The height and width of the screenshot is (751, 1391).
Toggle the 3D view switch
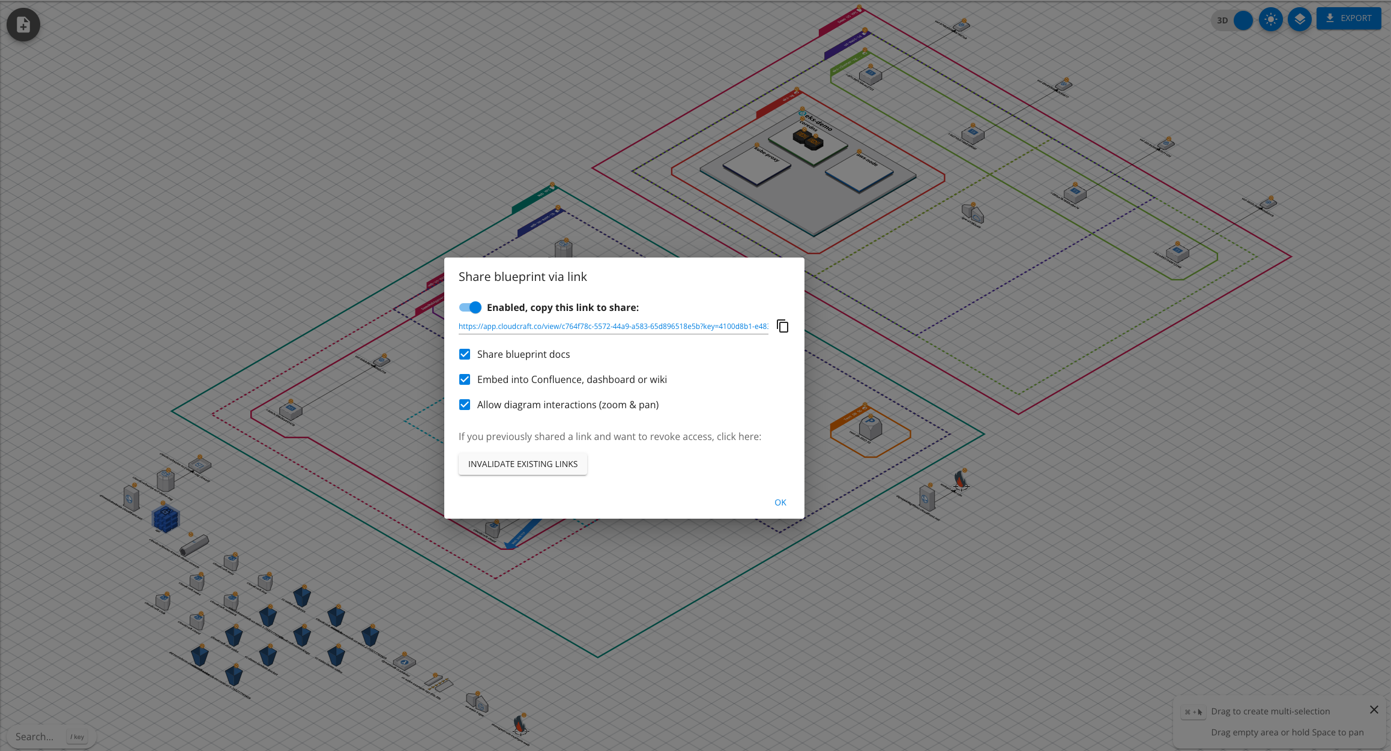coord(1234,20)
